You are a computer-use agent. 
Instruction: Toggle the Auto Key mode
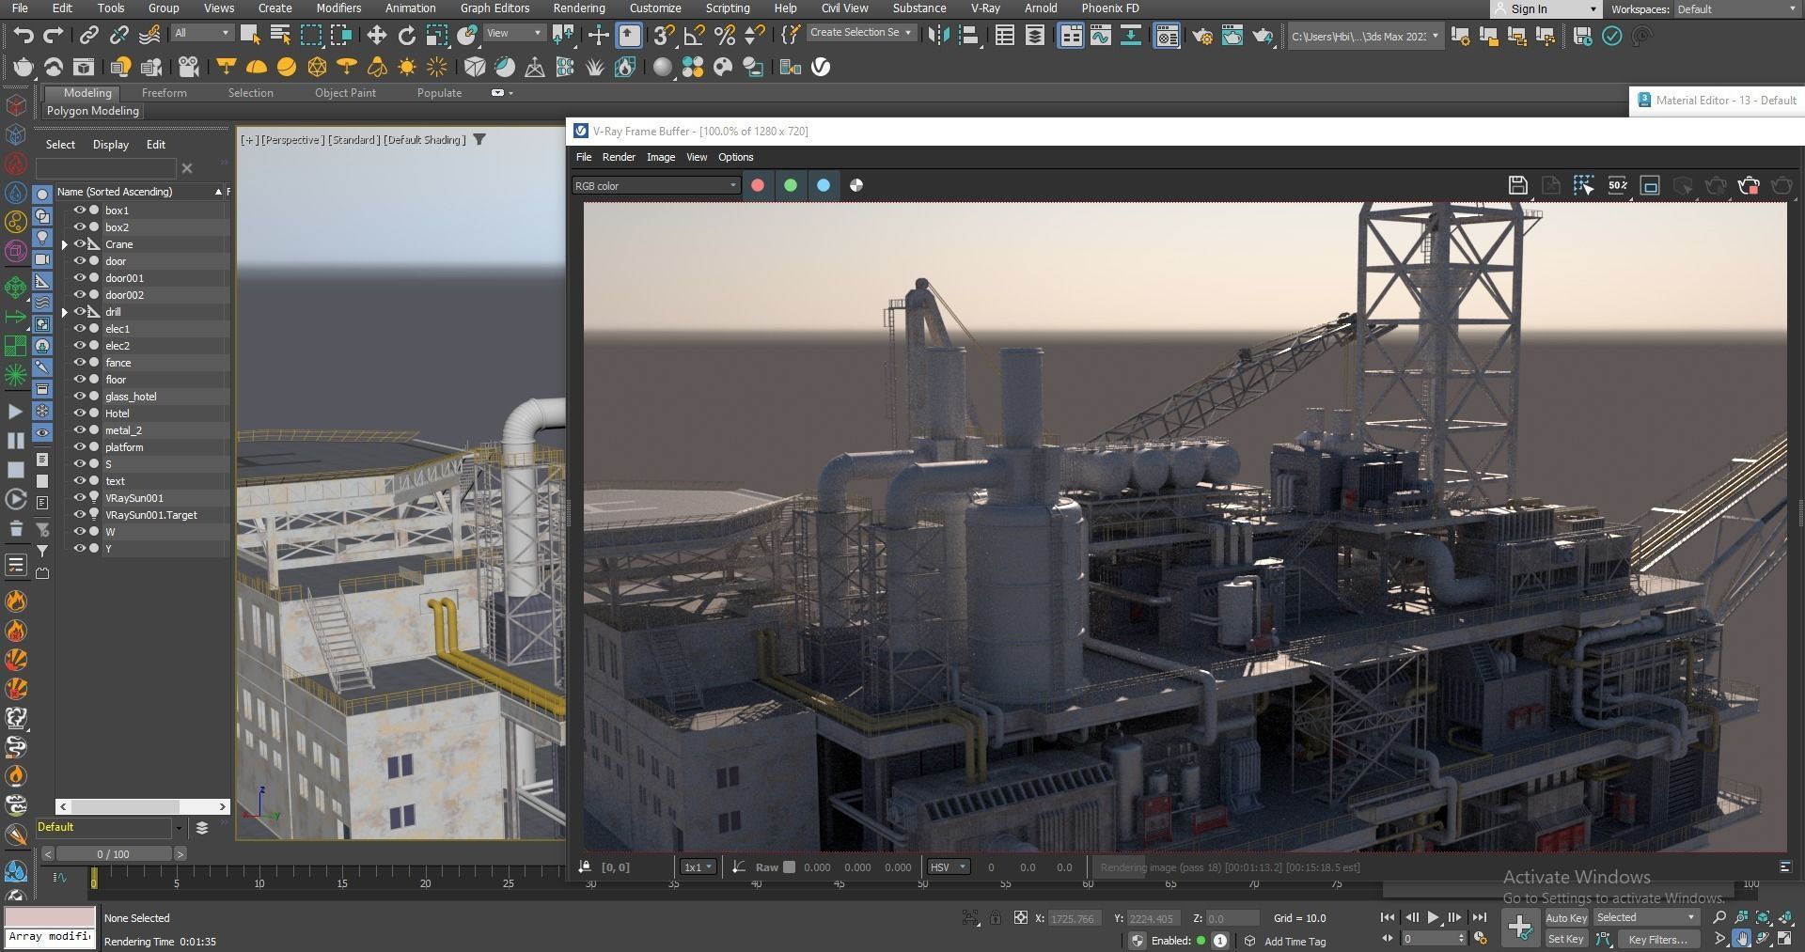(x=1566, y=918)
